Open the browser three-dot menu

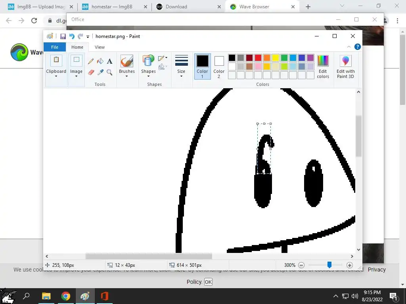(x=397, y=21)
